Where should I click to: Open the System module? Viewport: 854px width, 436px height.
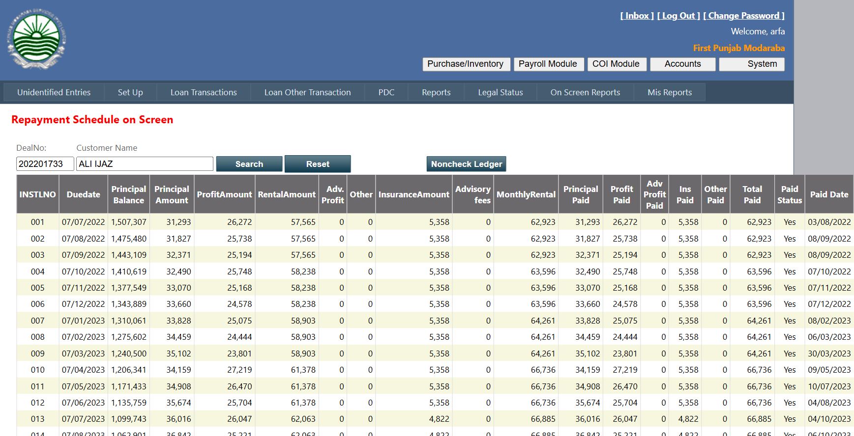click(x=752, y=64)
